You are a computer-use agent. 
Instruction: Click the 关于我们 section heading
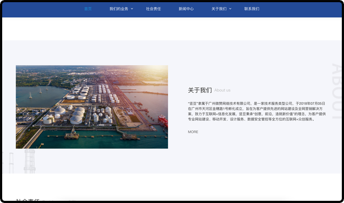click(200, 90)
